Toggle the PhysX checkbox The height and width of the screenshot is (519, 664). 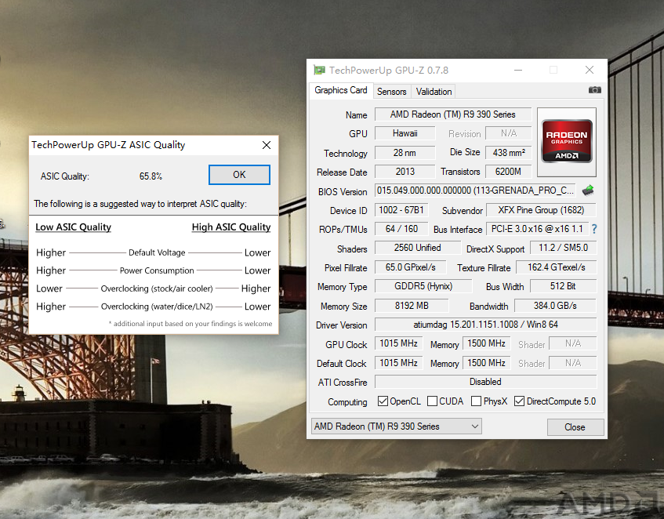click(x=476, y=401)
